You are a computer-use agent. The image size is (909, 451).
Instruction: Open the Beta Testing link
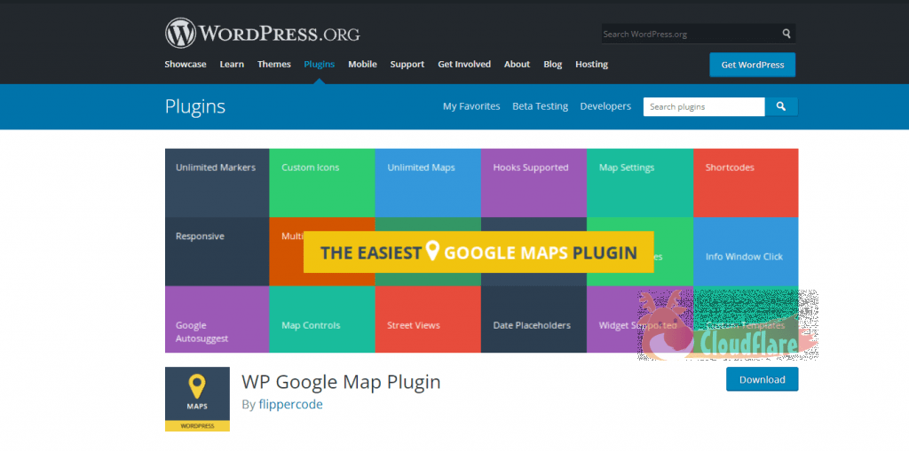tap(541, 106)
